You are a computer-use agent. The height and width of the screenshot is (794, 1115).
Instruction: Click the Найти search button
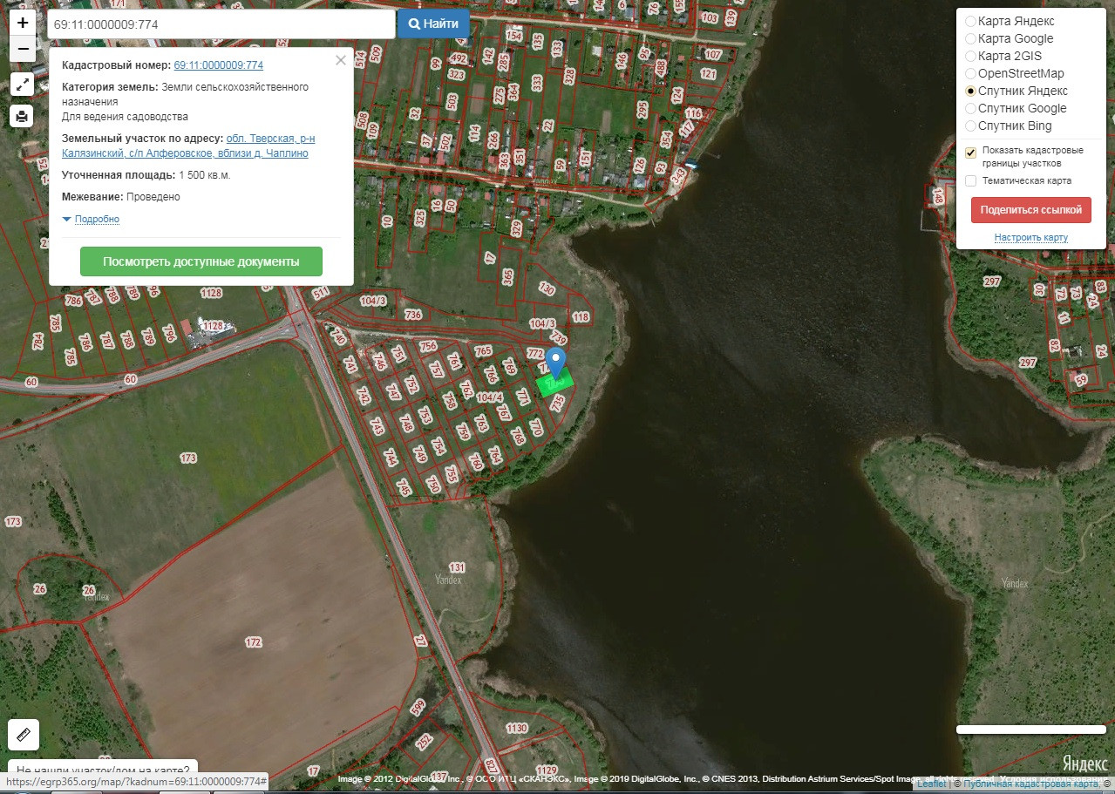(433, 24)
